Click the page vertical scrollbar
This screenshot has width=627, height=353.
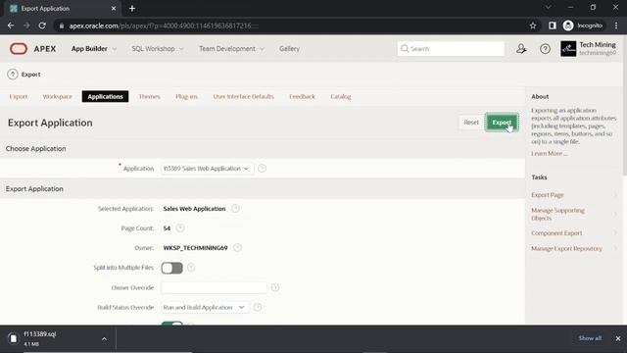[624, 106]
